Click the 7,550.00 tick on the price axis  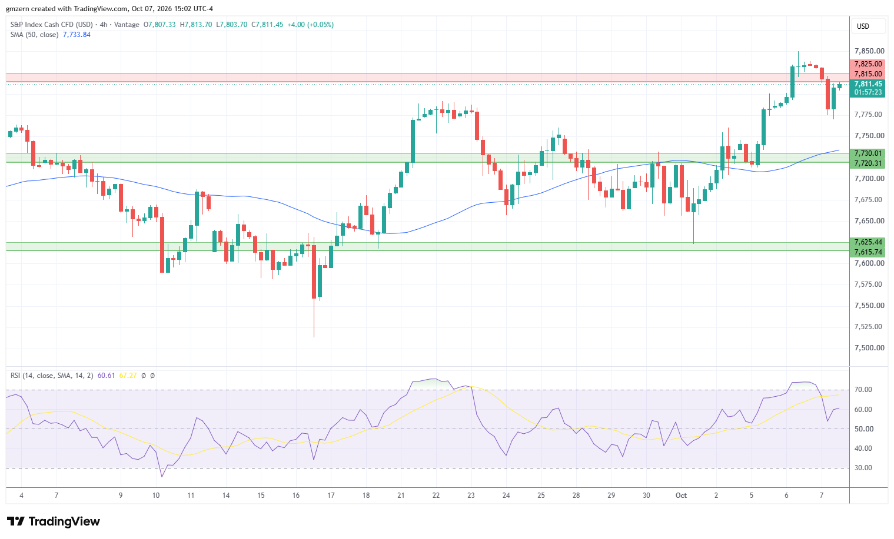pyautogui.click(x=869, y=306)
